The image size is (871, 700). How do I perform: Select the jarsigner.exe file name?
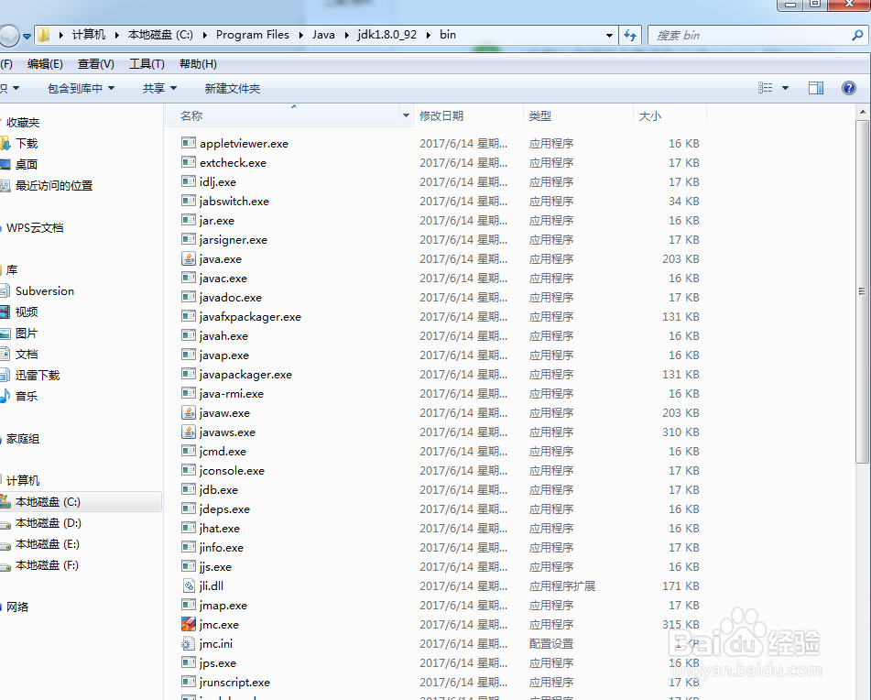(x=234, y=239)
